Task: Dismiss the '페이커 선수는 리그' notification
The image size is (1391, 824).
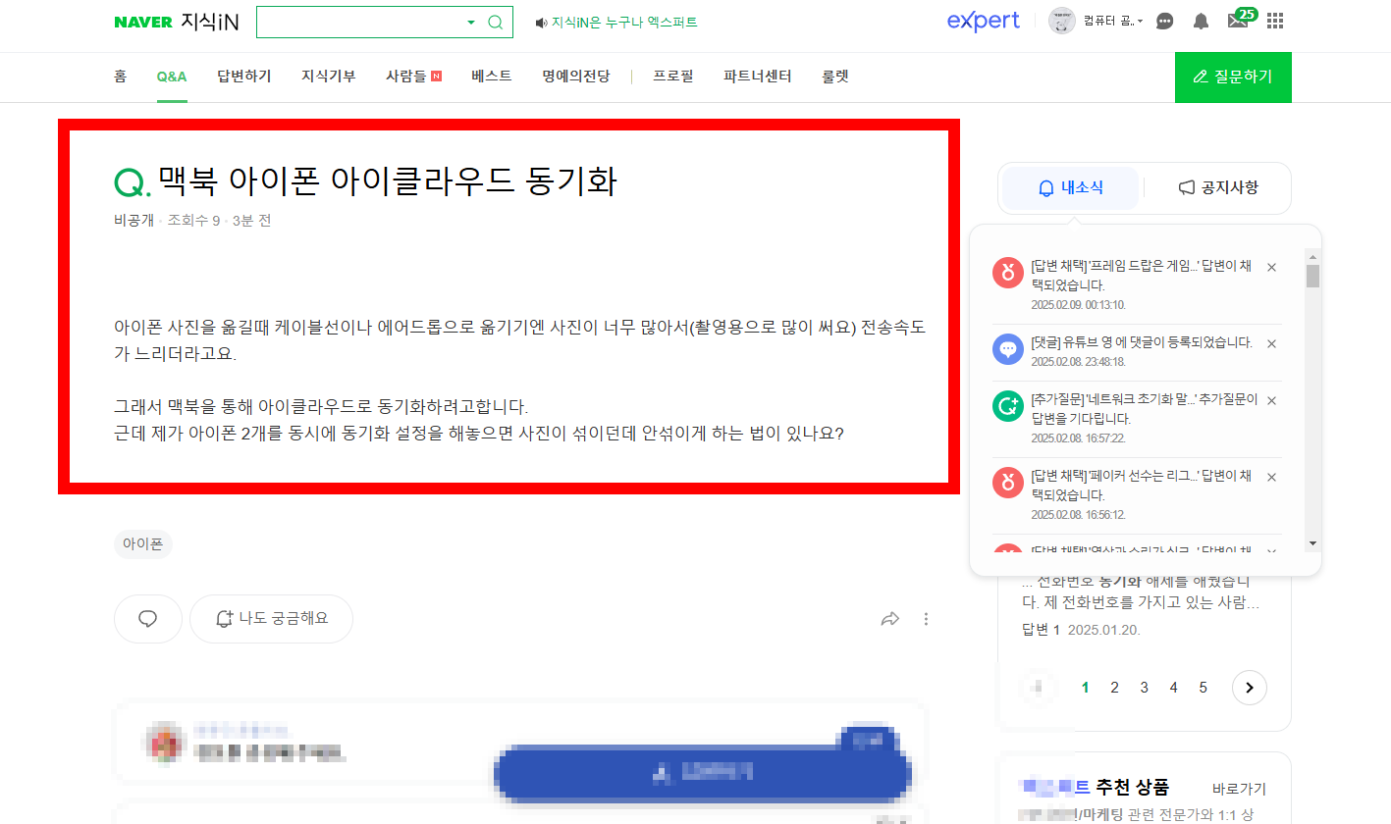Action: tap(1271, 477)
